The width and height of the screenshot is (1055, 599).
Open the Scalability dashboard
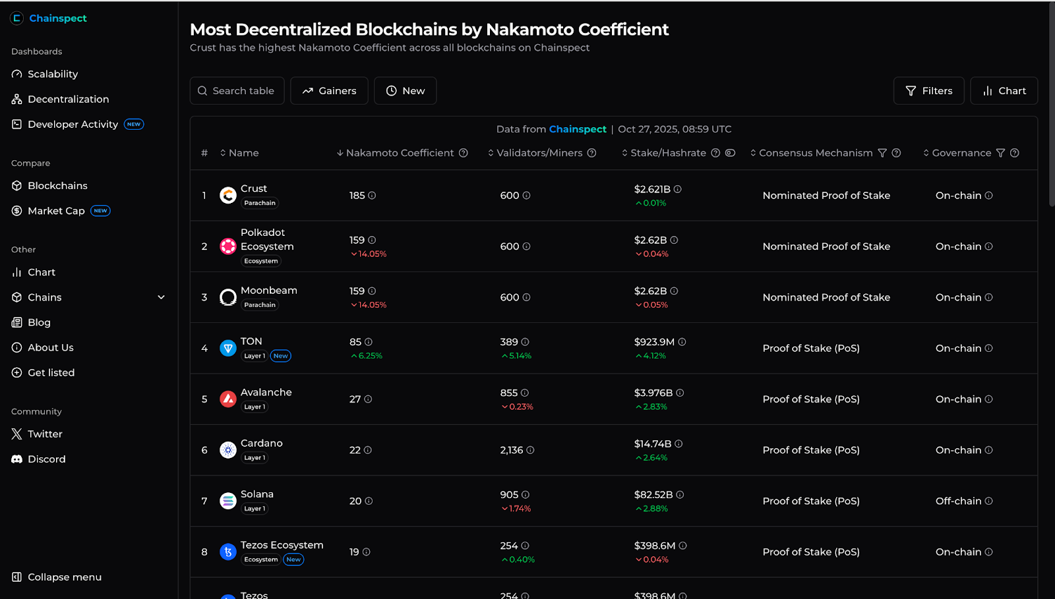[x=53, y=74]
